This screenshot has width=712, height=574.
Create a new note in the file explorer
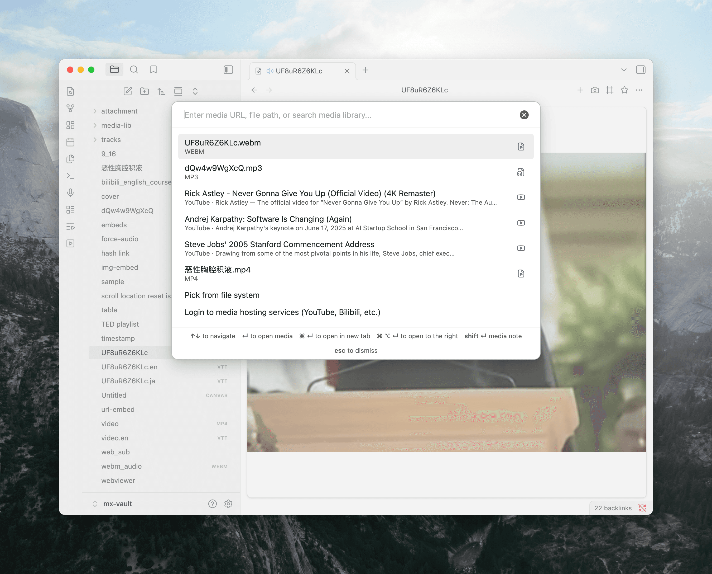128,91
